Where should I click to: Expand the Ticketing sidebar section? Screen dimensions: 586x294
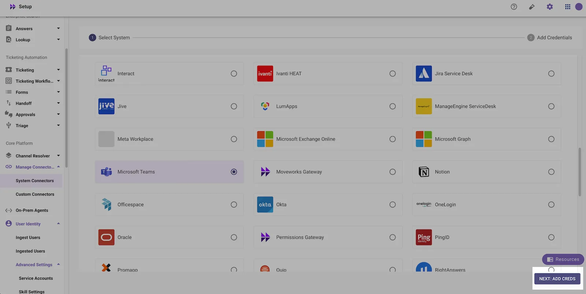click(58, 70)
